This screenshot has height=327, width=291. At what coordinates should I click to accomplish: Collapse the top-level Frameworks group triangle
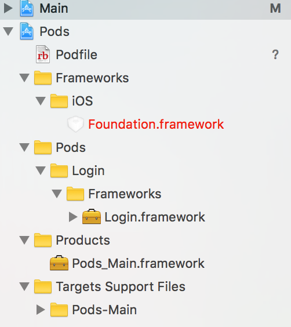click(24, 78)
